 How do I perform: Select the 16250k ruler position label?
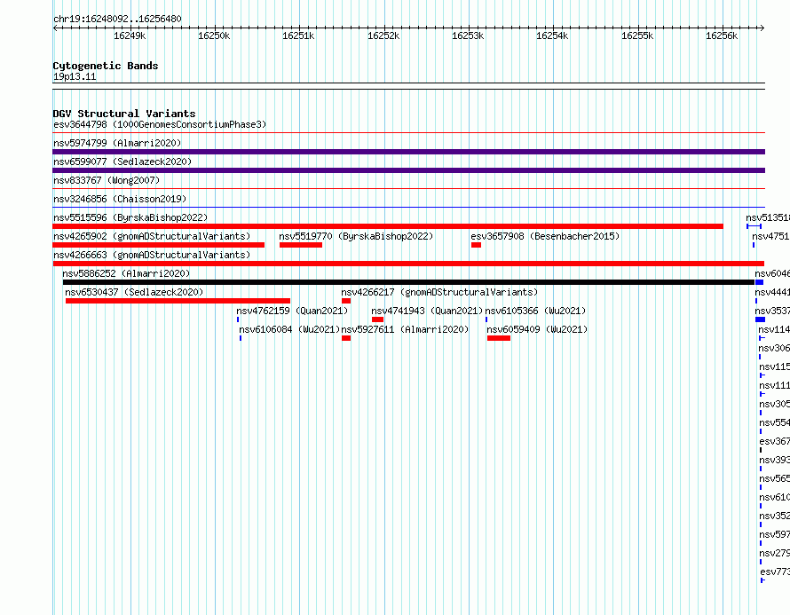pos(214,35)
